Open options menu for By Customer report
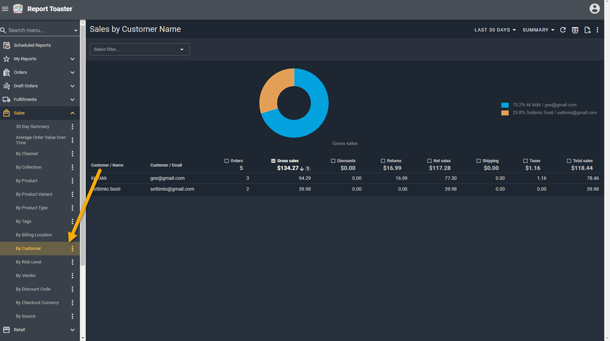The image size is (610, 341). coord(72,249)
